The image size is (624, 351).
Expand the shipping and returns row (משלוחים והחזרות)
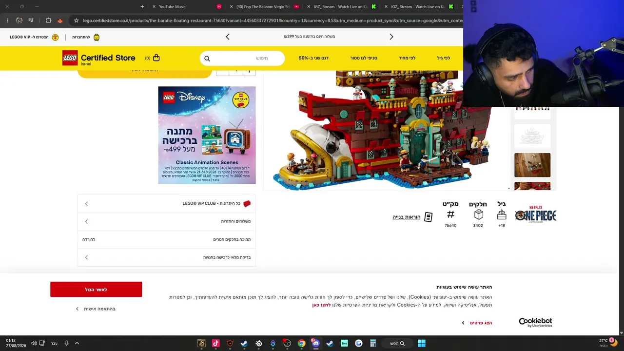(x=166, y=221)
